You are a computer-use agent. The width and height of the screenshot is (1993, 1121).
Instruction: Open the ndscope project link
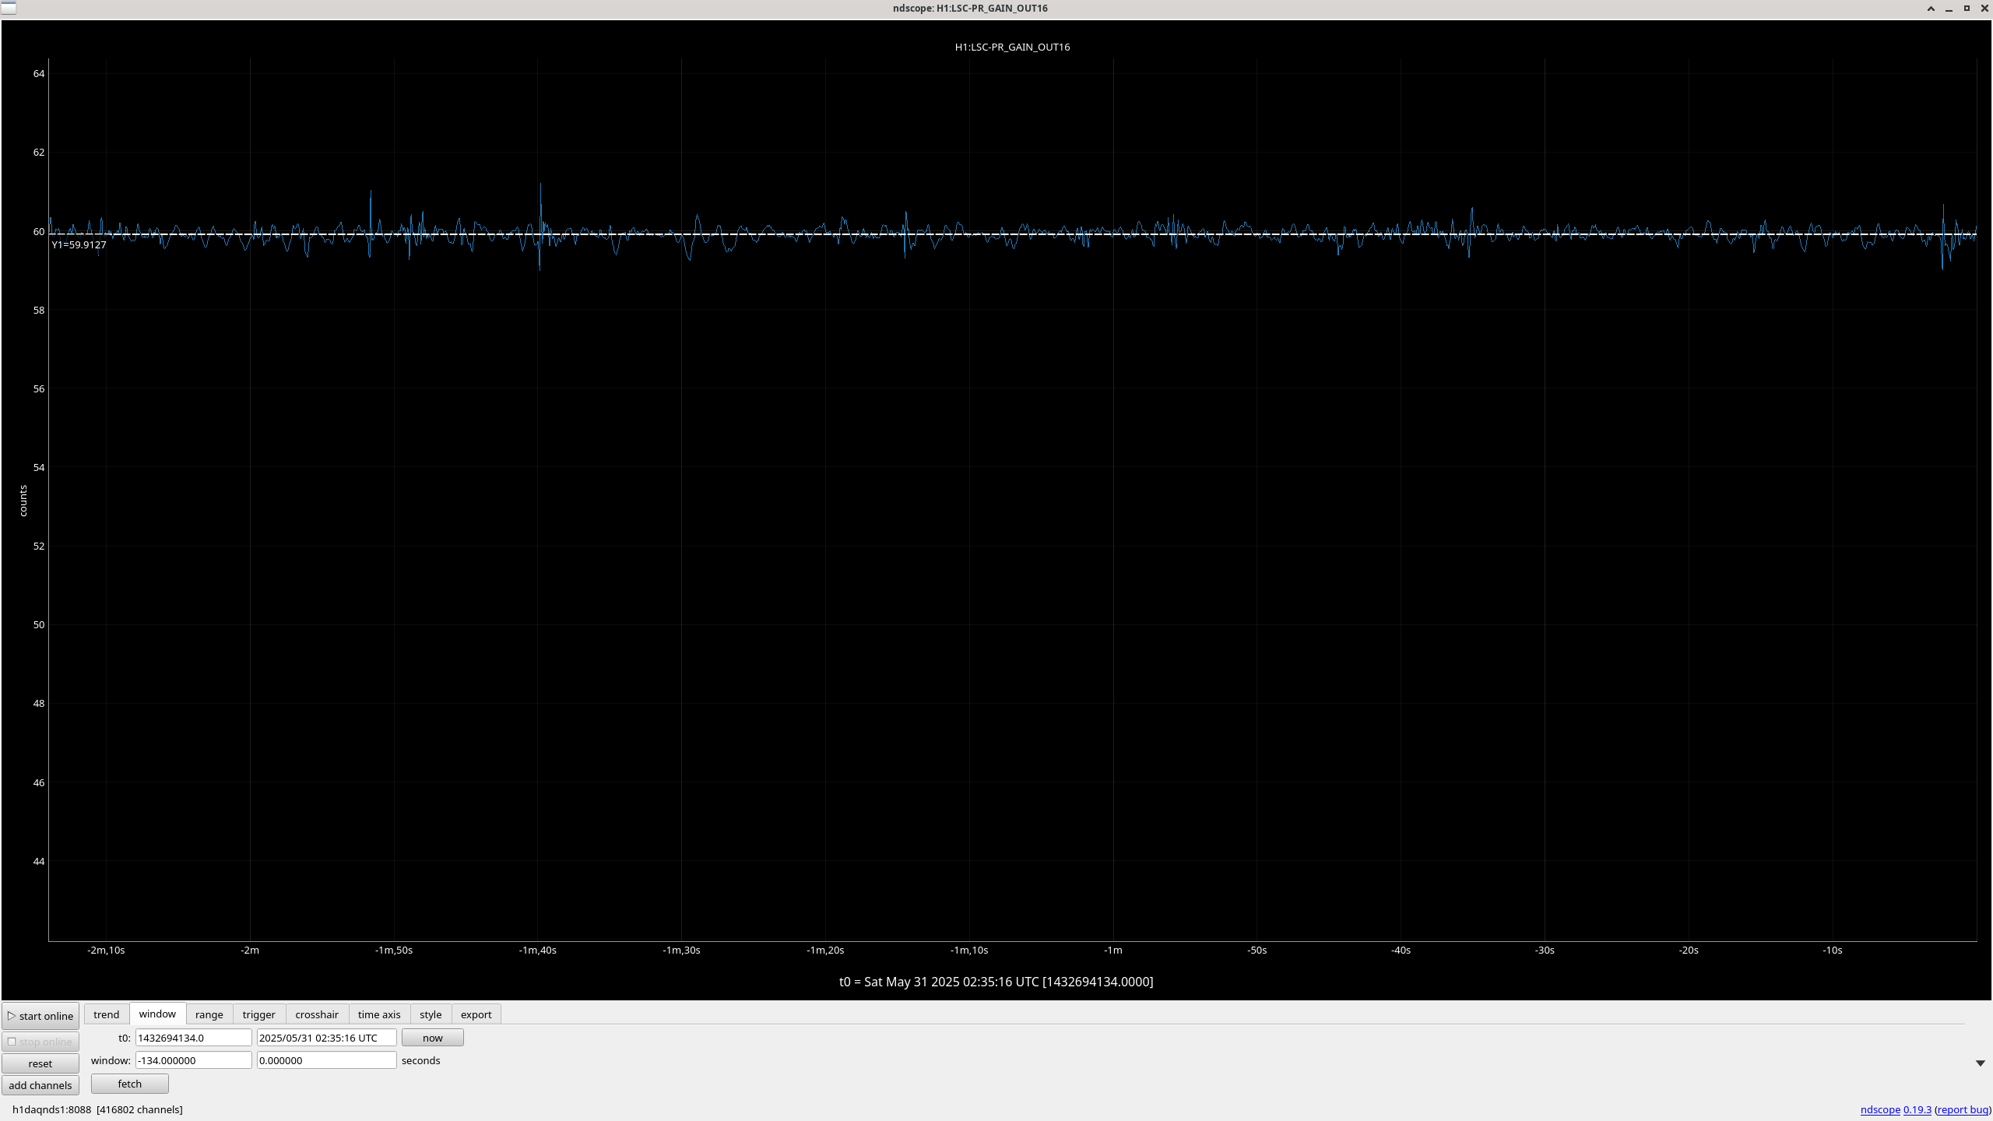pyautogui.click(x=1880, y=1109)
